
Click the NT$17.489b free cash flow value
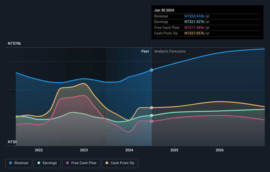[x=194, y=28]
